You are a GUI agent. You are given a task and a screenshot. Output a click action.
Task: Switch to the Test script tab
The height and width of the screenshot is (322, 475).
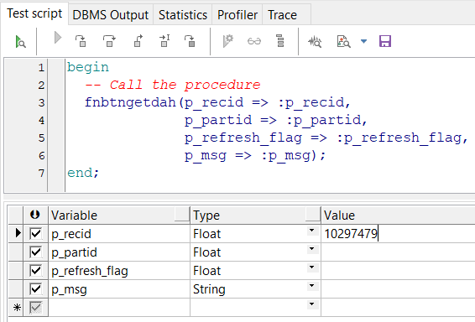click(34, 13)
